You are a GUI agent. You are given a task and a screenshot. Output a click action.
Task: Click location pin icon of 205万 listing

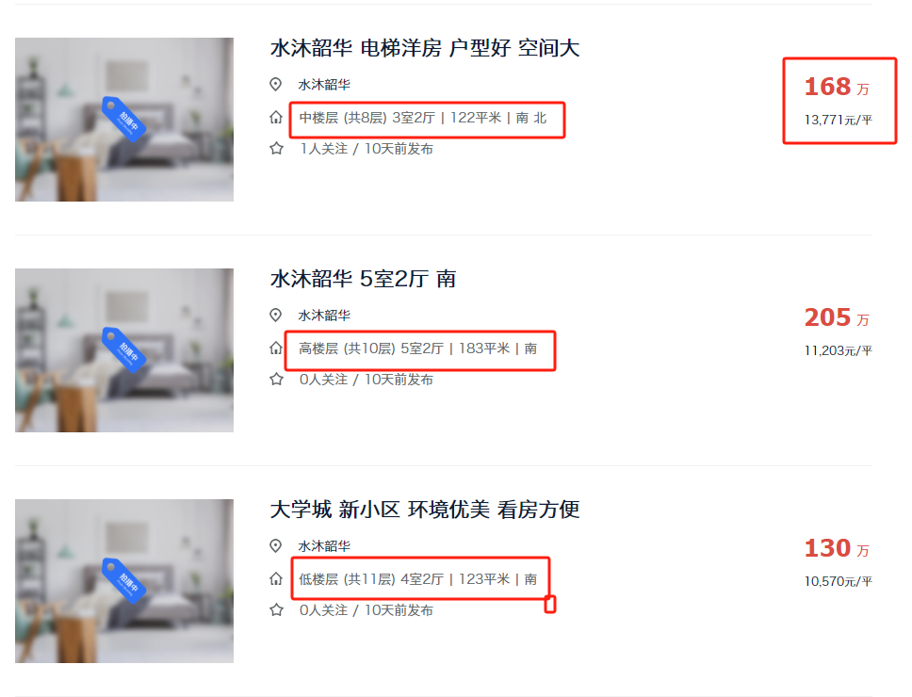pyautogui.click(x=276, y=316)
